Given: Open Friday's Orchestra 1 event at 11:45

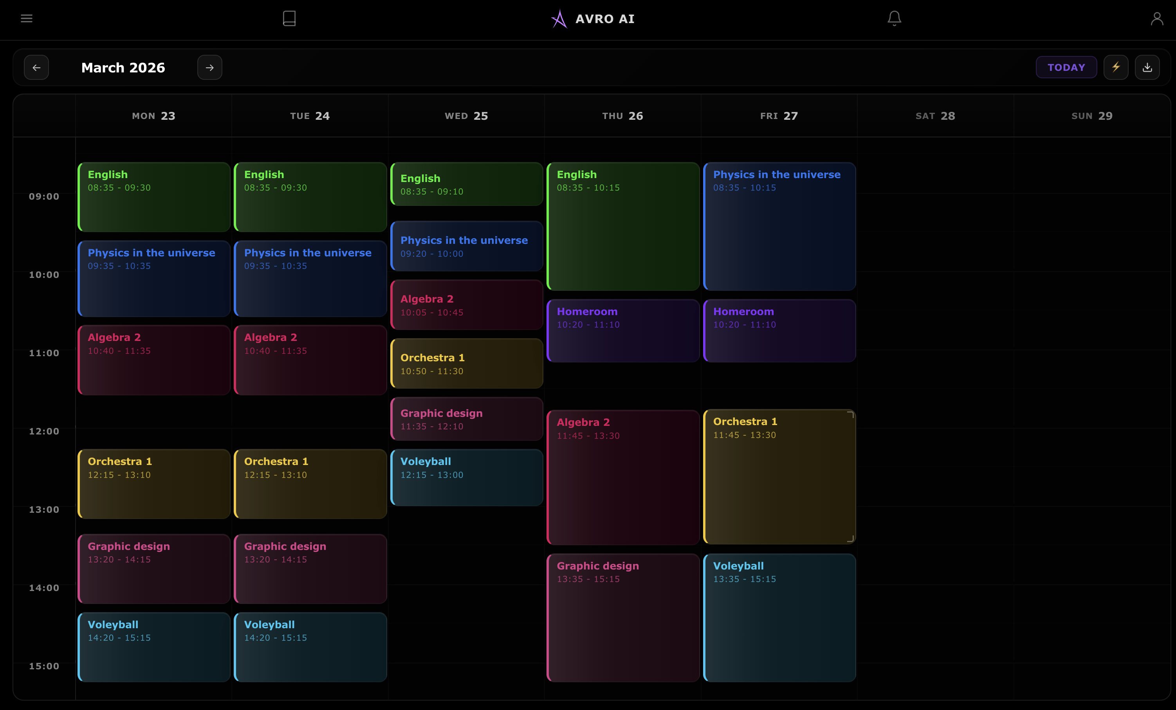Looking at the screenshot, I should (x=779, y=476).
